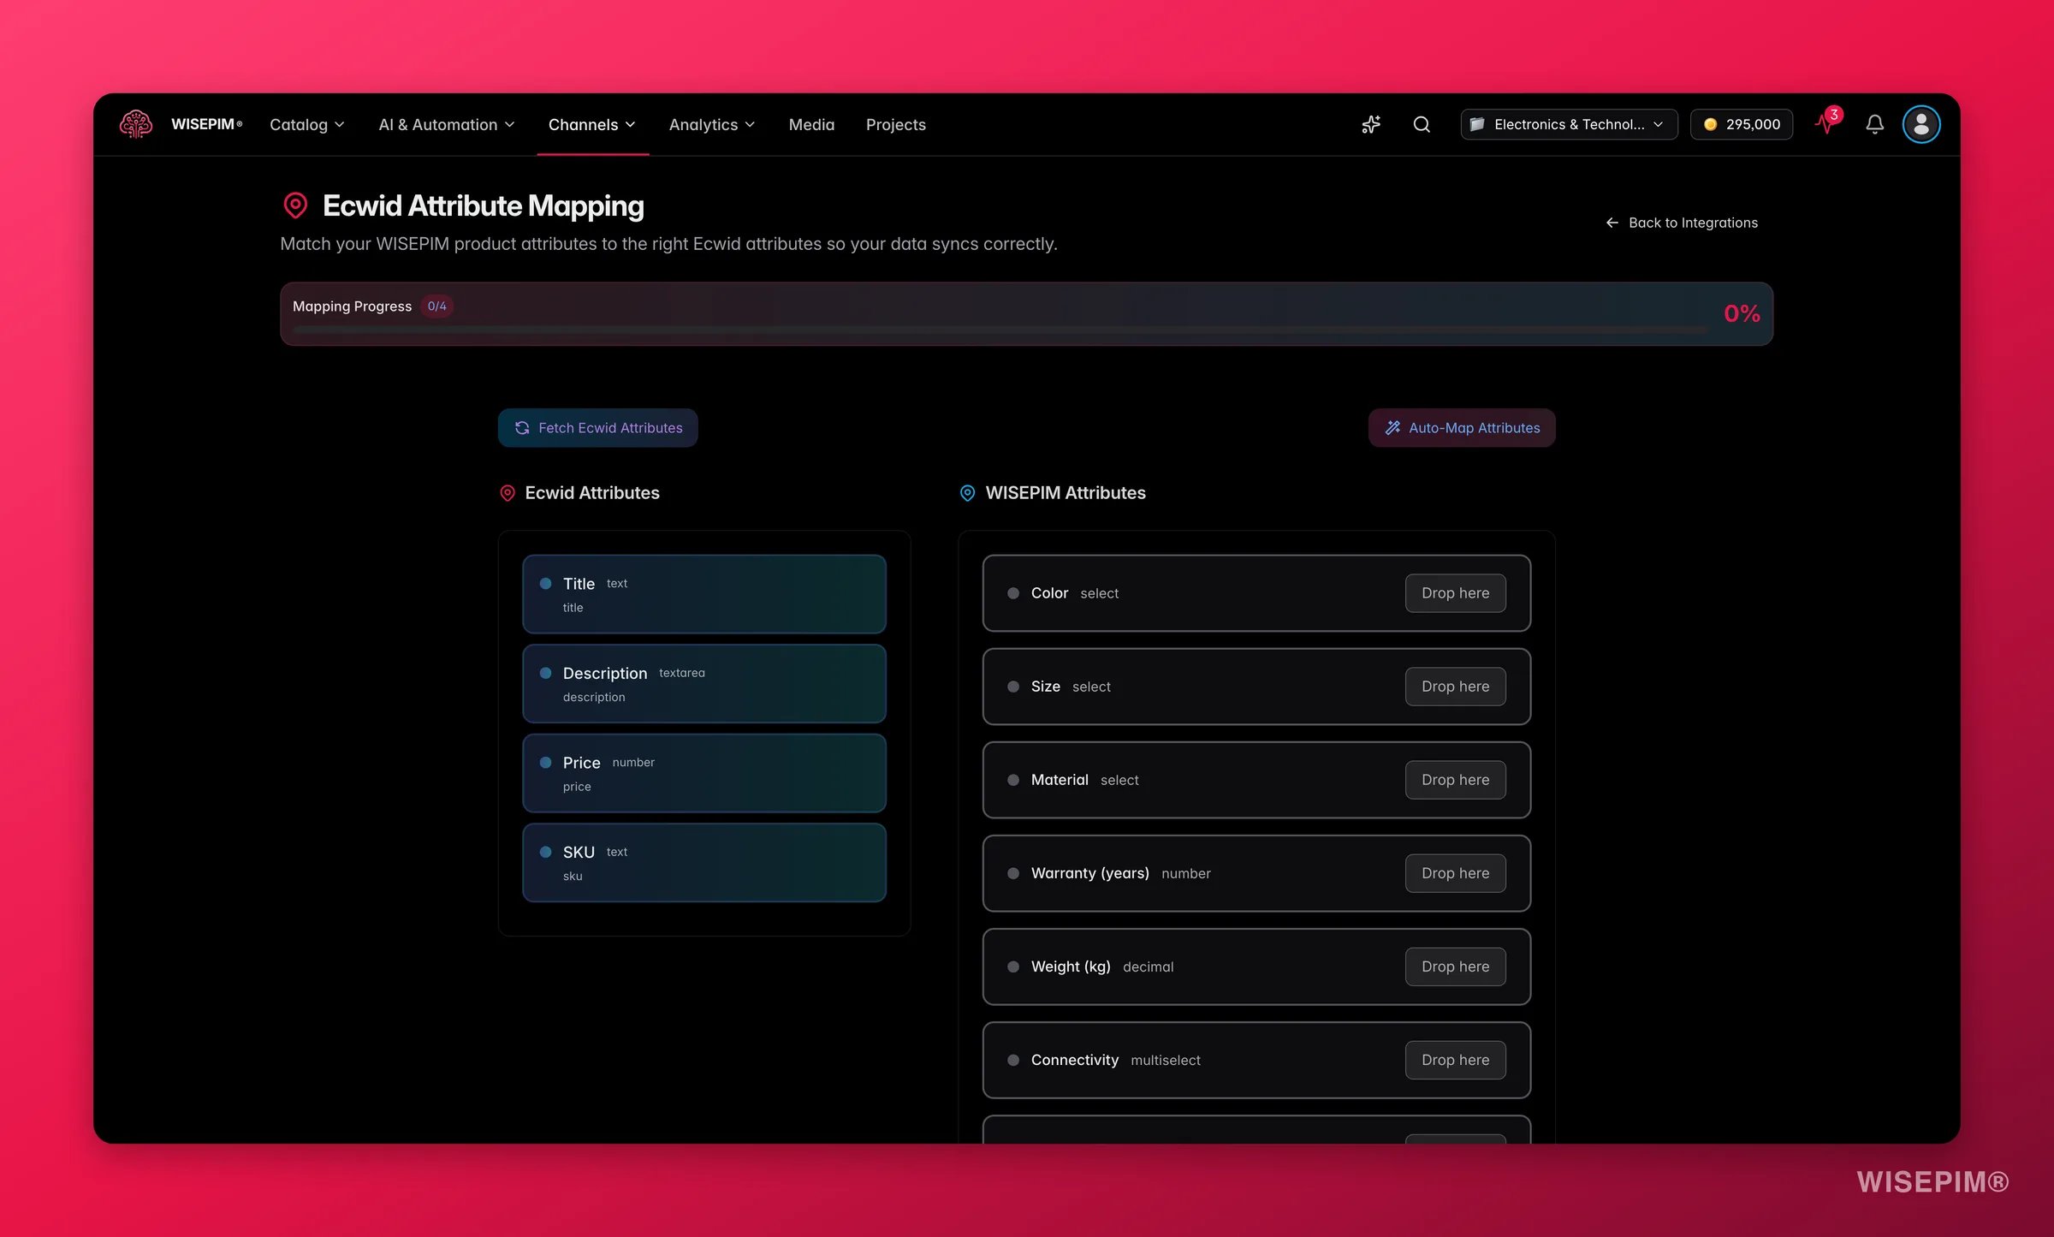Click the pin icon next to Ecwid Attributes heading
The height and width of the screenshot is (1237, 2054).
(x=508, y=493)
